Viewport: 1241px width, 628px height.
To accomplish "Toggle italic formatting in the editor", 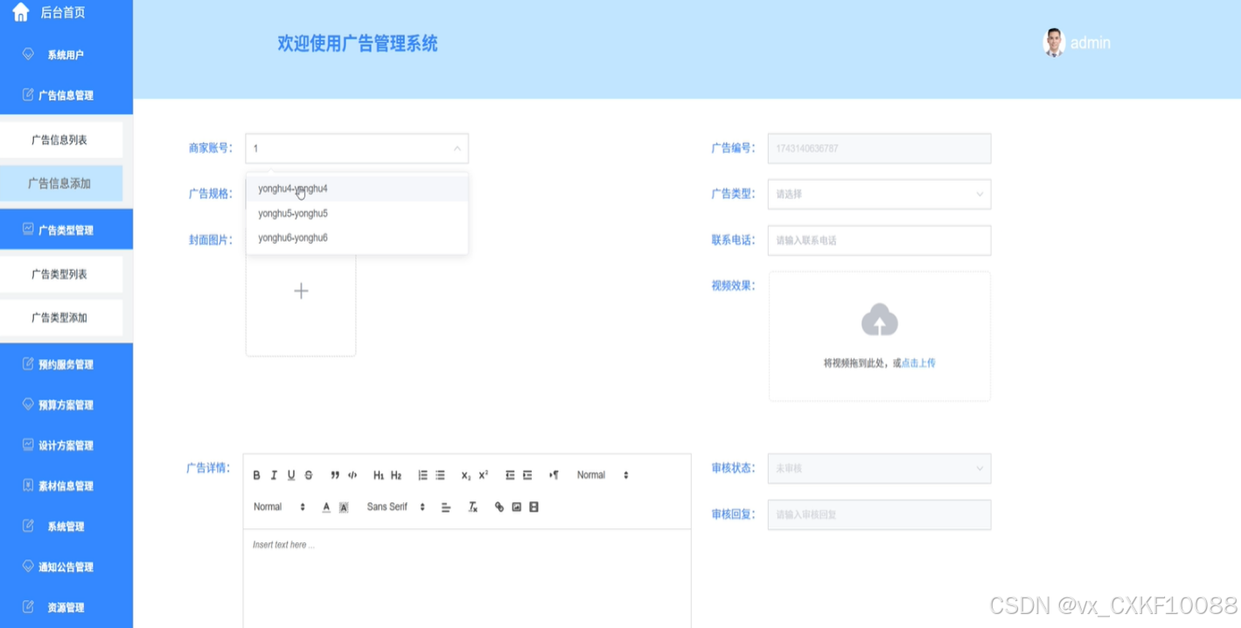I will (x=274, y=475).
